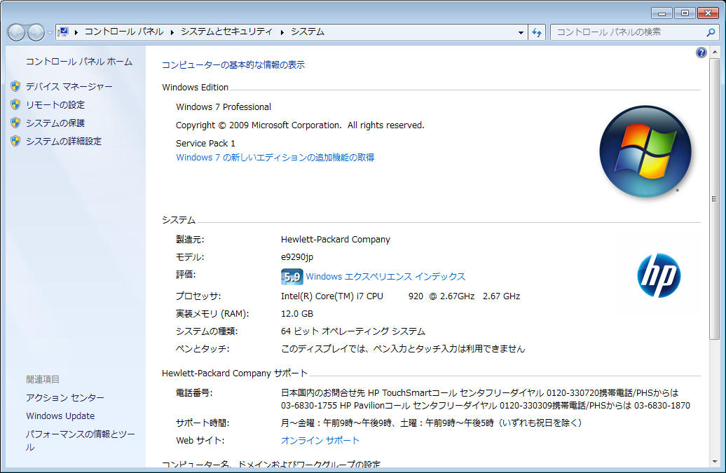Open Windows エクスペリエンス インデックス link

pyautogui.click(x=385, y=277)
